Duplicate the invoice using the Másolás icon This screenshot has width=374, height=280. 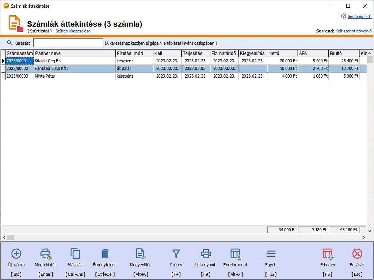tap(75, 254)
